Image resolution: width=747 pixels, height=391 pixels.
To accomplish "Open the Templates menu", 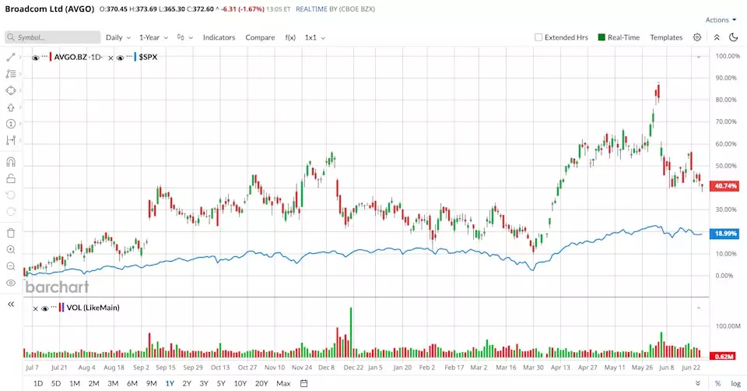I will tap(667, 37).
